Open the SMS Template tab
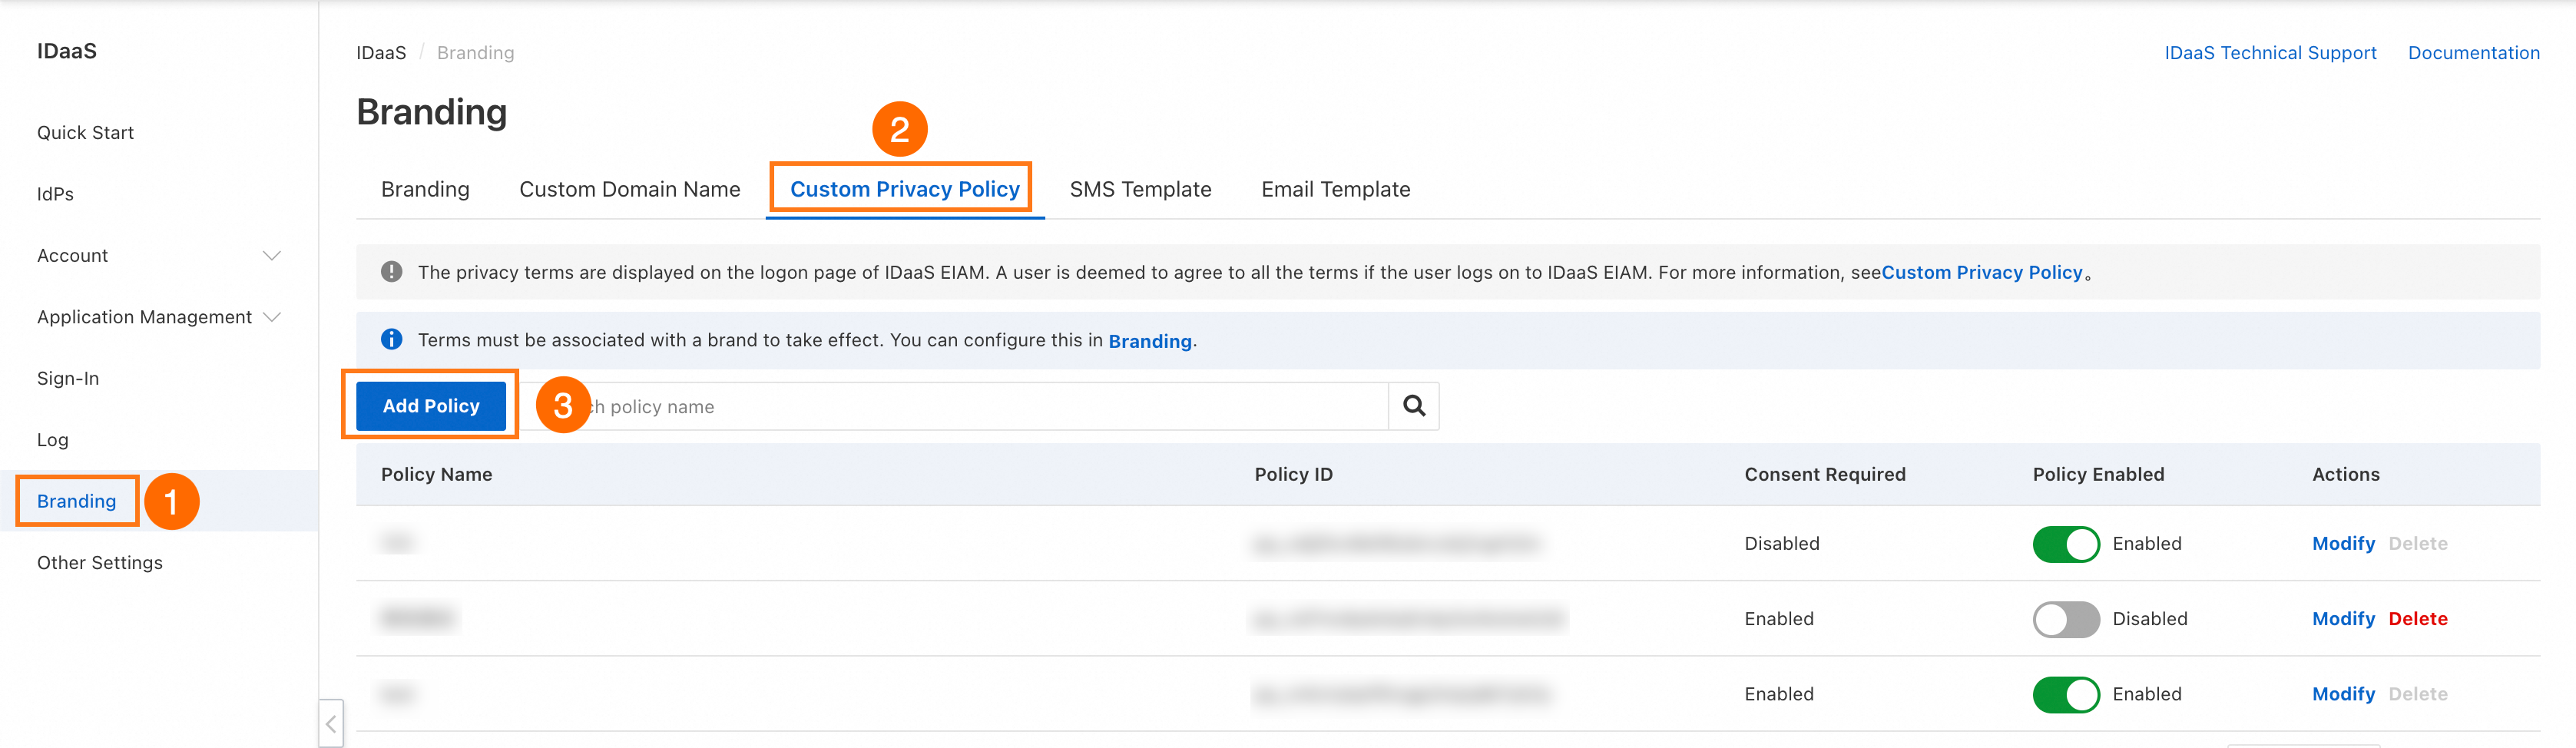This screenshot has width=2576, height=748. 1140,190
